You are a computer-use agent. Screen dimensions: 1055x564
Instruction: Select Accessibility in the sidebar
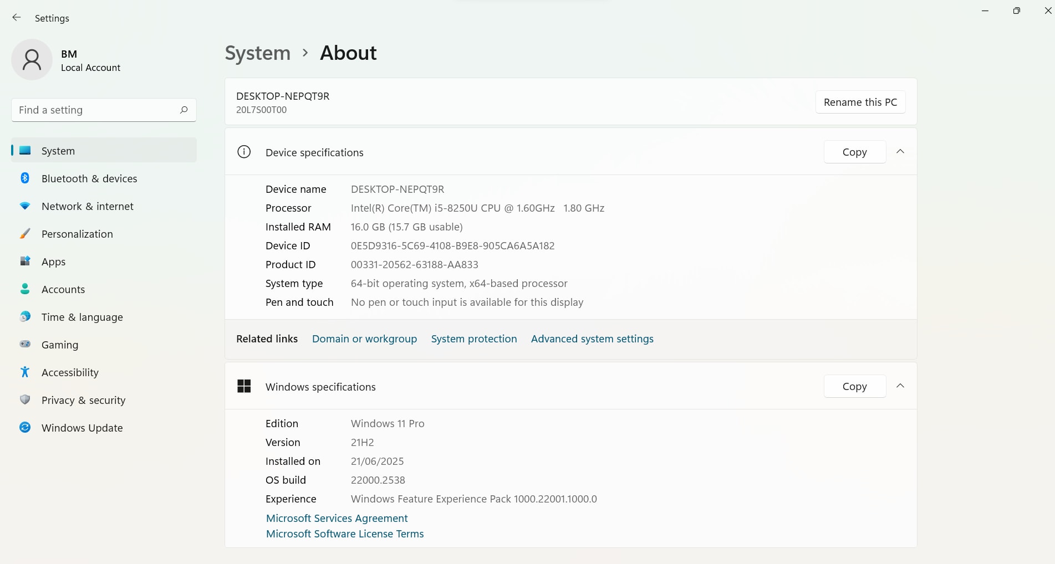tap(104, 372)
